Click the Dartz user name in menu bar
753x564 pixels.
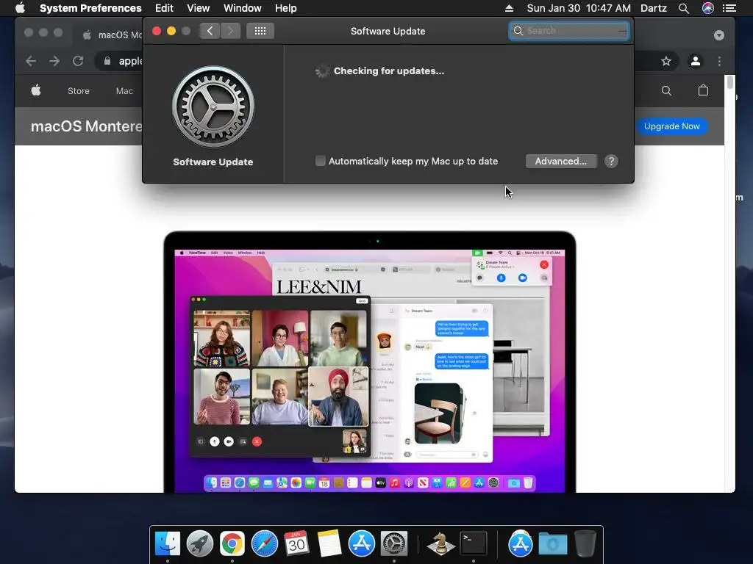(x=654, y=8)
